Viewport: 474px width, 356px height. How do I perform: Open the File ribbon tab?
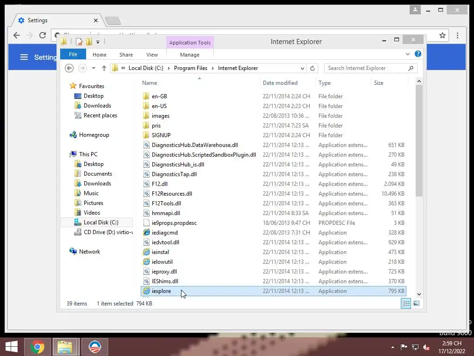[73, 54]
